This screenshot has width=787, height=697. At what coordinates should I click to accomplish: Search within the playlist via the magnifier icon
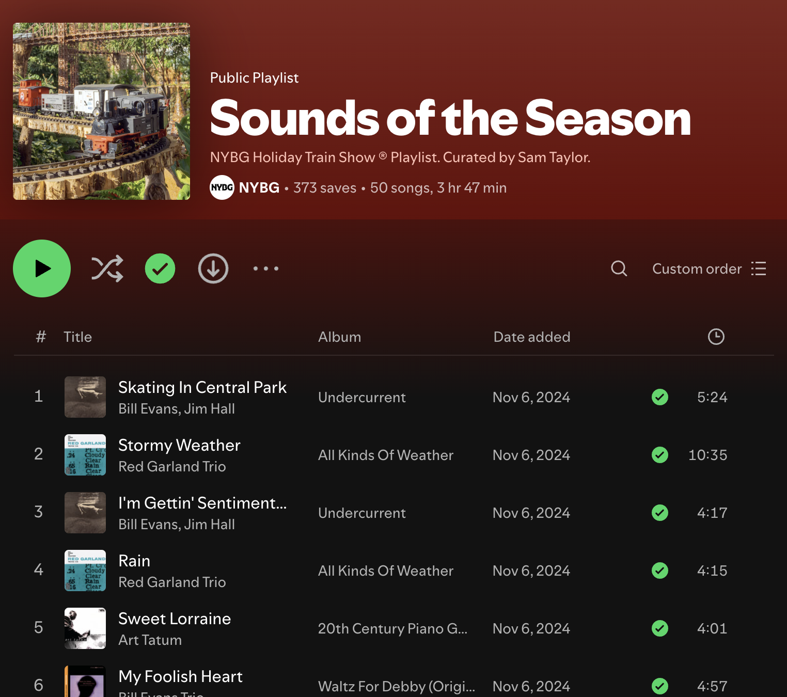click(619, 268)
